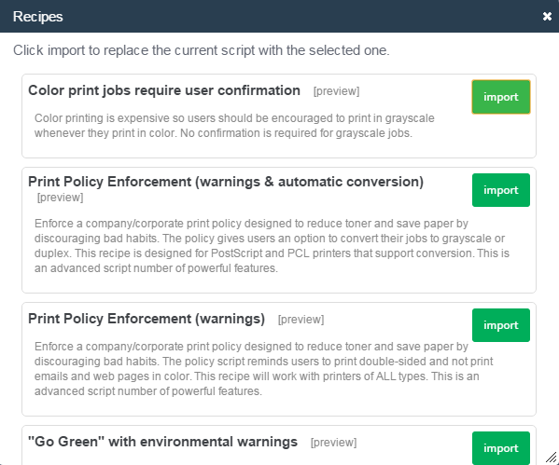Image resolution: width=559 pixels, height=465 pixels.
Task: Import Print Policy Enforcement with automatic conversion
Action: (x=501, y=190)
